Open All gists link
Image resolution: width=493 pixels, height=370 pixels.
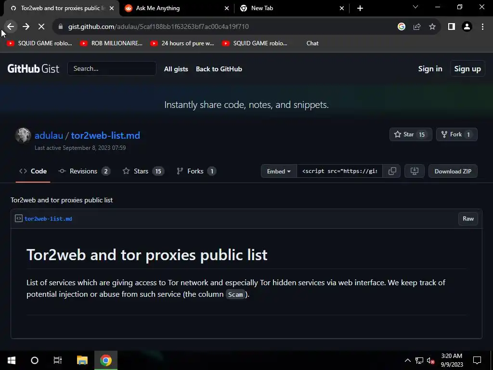176,69
